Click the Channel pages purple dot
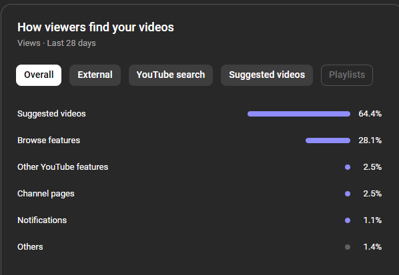Image resolution: width=399 pixels, height=275 pixels. click(x=348, y=194)
